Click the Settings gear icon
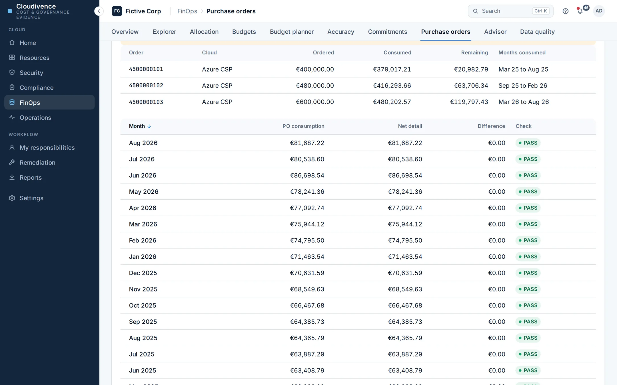 12,198
